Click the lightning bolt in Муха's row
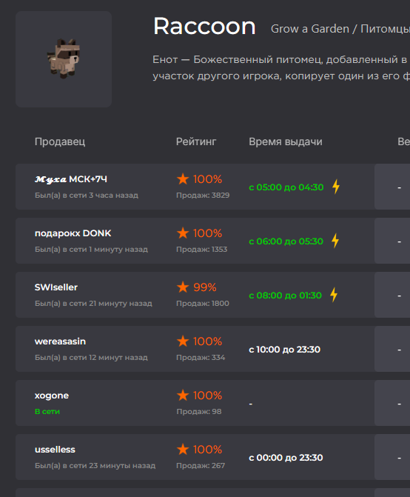The width and height of the screenshot is (410, 497). click(x=336, y=187)
